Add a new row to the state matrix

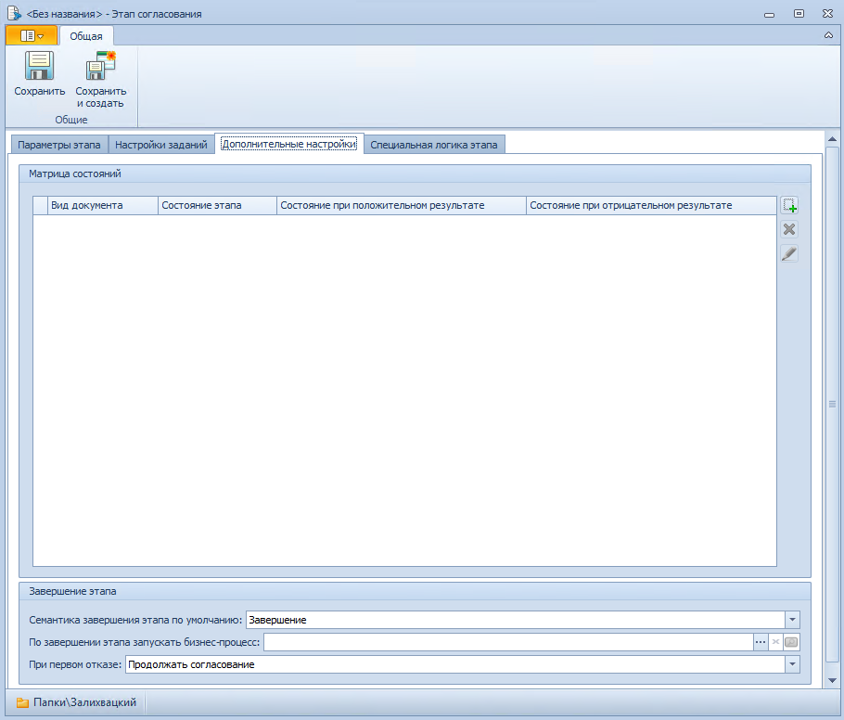tap(789, 206)
